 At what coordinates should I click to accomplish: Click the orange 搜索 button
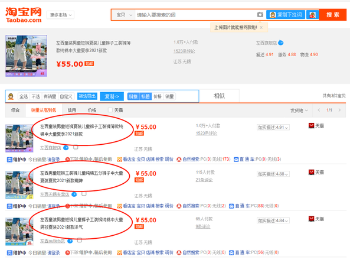pos(333,15)
